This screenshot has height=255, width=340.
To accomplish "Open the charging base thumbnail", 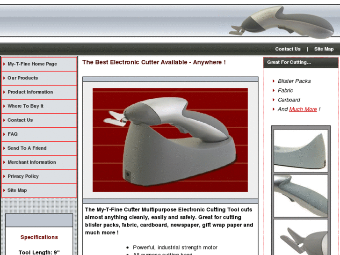I will pyautogui.click(x=301, y=151).
